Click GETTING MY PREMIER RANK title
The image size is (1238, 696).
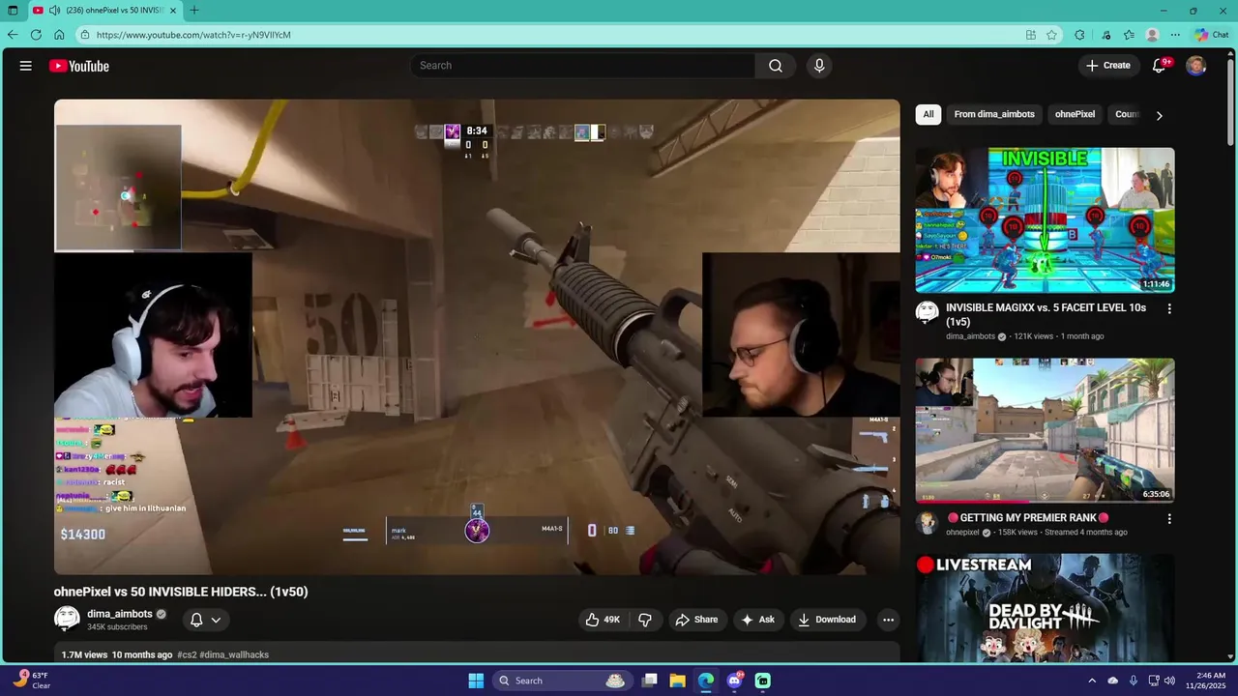tap(1027, 518)
